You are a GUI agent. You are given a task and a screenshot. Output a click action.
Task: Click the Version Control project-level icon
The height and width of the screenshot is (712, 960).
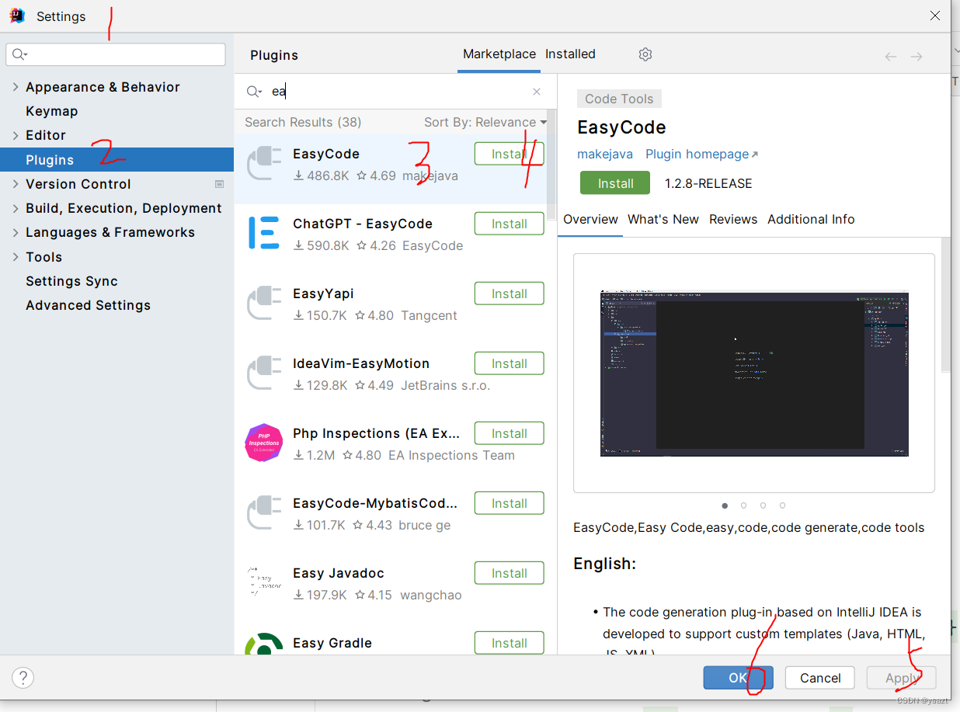[219, 184]
